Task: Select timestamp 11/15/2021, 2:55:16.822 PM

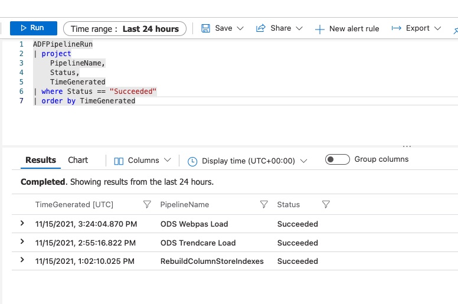Action: [86, 243]
